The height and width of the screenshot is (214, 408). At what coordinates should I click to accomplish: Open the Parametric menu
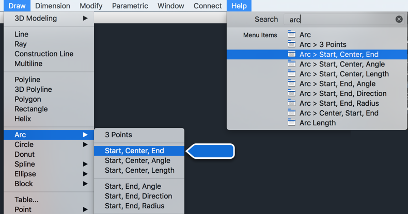click(130, 6)
